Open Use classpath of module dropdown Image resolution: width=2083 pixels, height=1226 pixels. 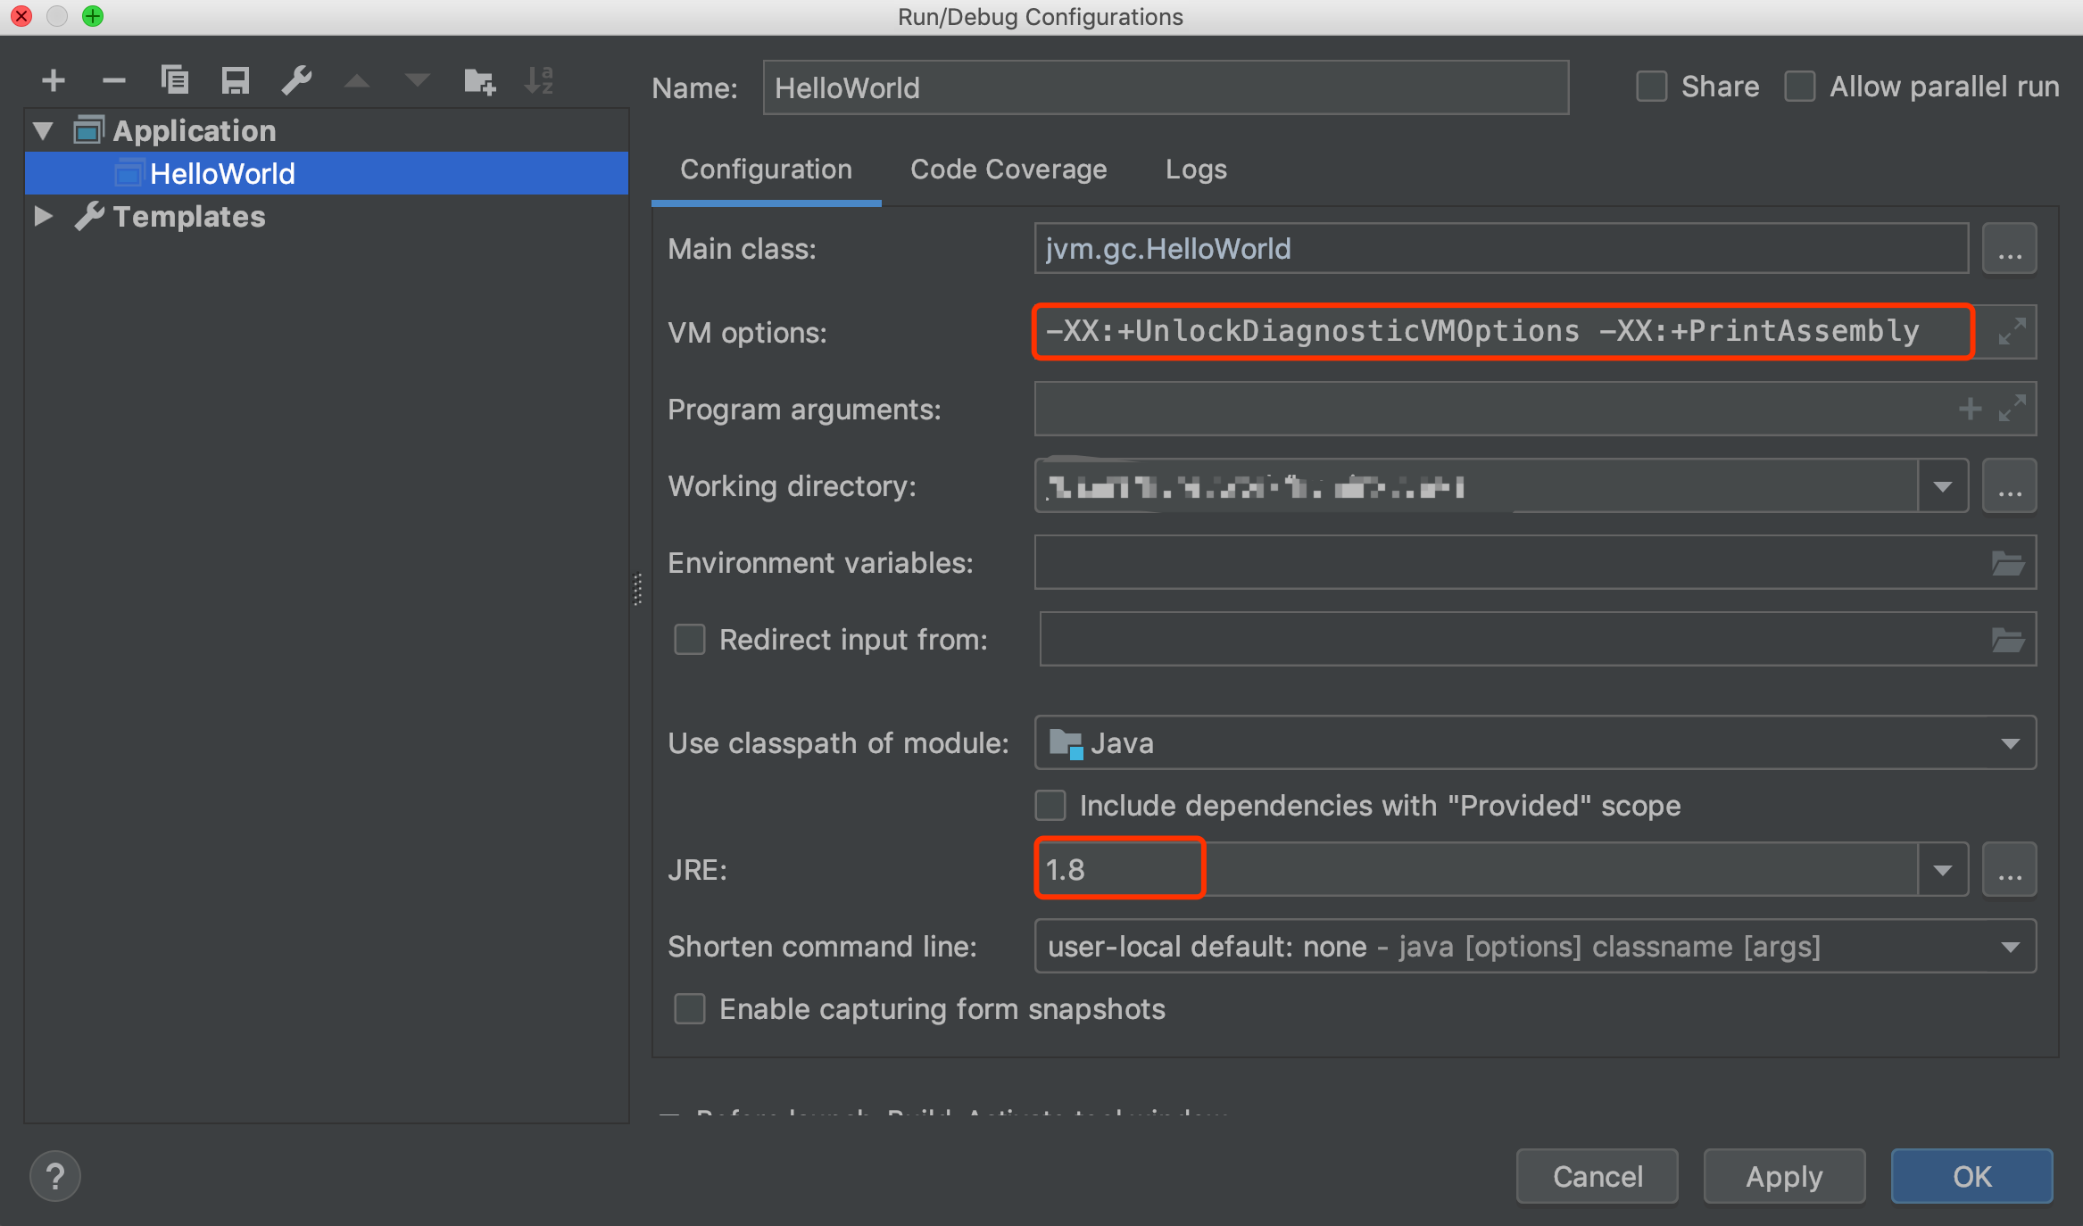[x=2009, y=743]
